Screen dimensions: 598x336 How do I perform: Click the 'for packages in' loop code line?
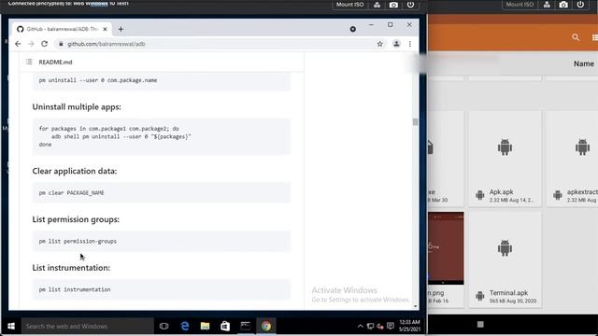coord(109,129)
